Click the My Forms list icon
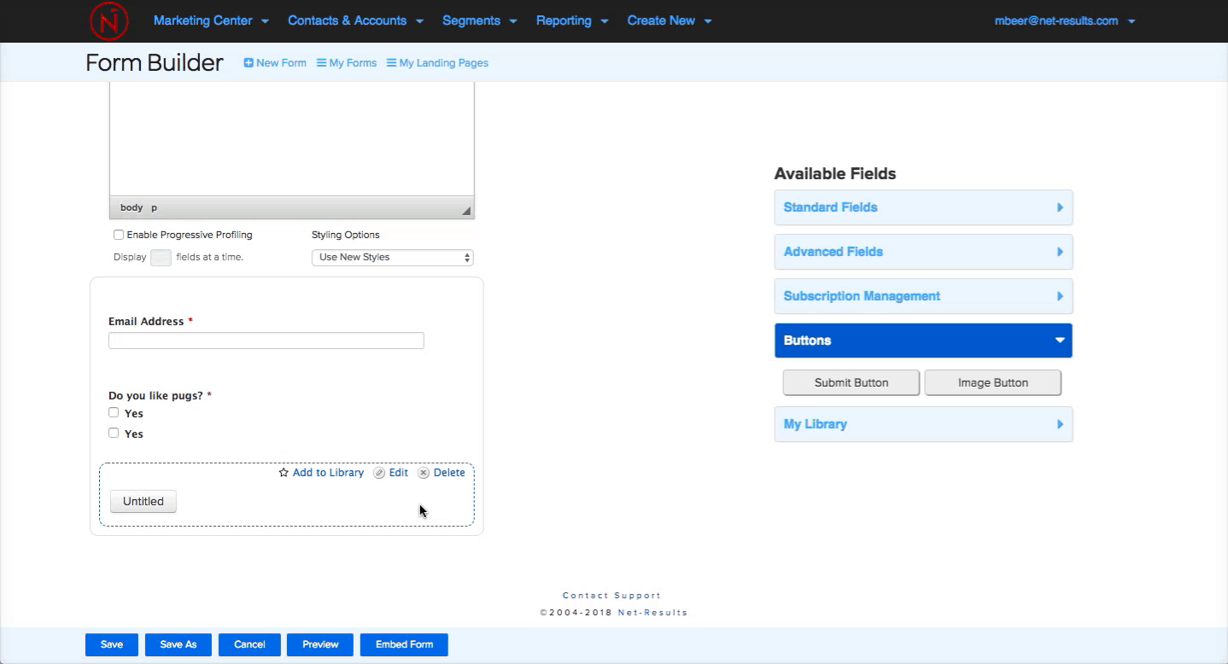The height and width of the screenshot is (664, 1228). pyautogui.click(x=322, y=63)
